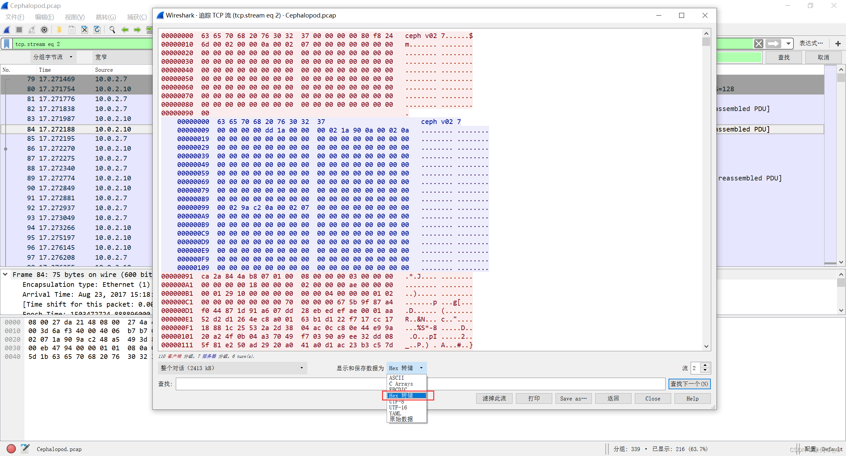Viewport: 846px width, 456px height.
Task: Click the filter bookmark icon
Action: pyautogui.click(x=7, y=44)
